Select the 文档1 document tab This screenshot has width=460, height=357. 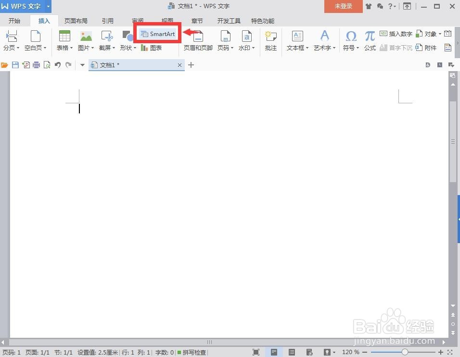pyautogui.click(x=137, y=65)
